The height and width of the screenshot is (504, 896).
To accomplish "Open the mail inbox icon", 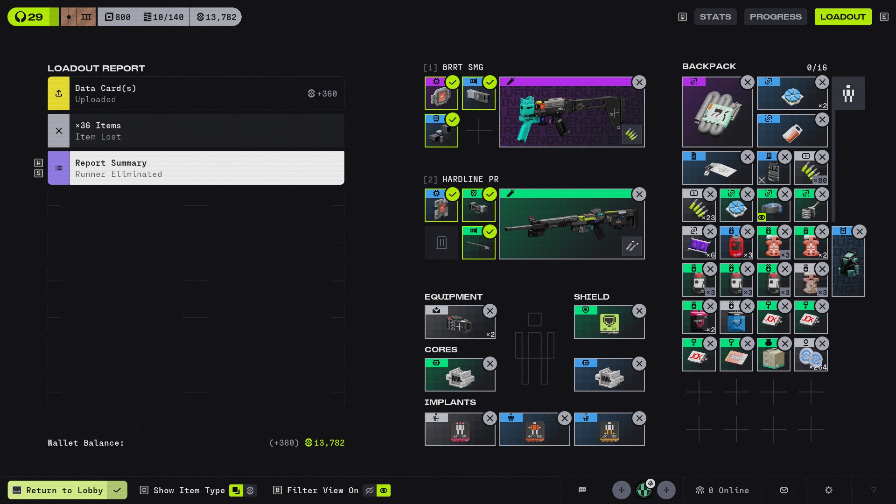I will pyautogui.click(x=784, y=490).
